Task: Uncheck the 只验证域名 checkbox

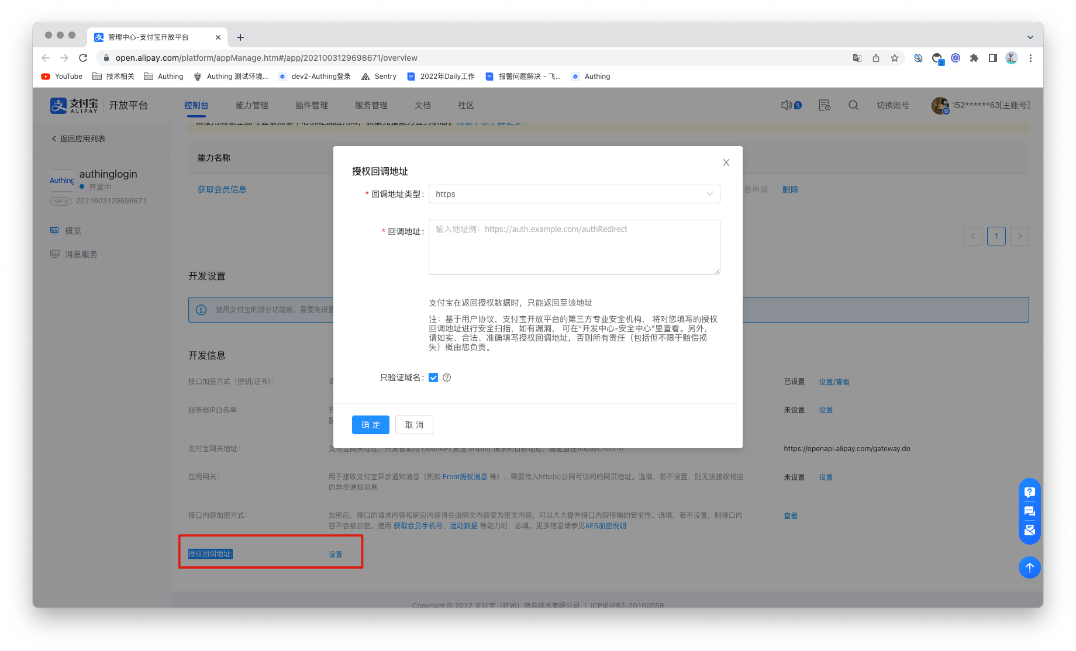Action: 433,378
